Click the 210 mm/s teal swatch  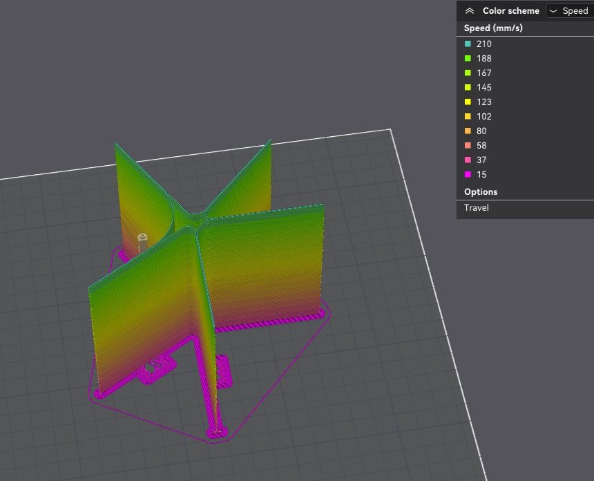(468, 44)
